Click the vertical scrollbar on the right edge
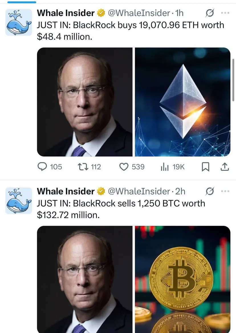This screenshot has height=333, width=236. [234, 81]
